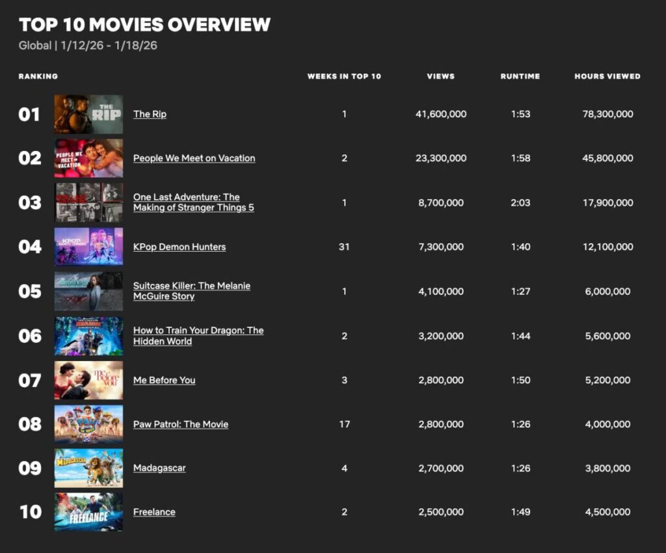Click People We Meet on Vacation thumbnail
The height and width of the screenshot is (553, 666).
point(88,158)
